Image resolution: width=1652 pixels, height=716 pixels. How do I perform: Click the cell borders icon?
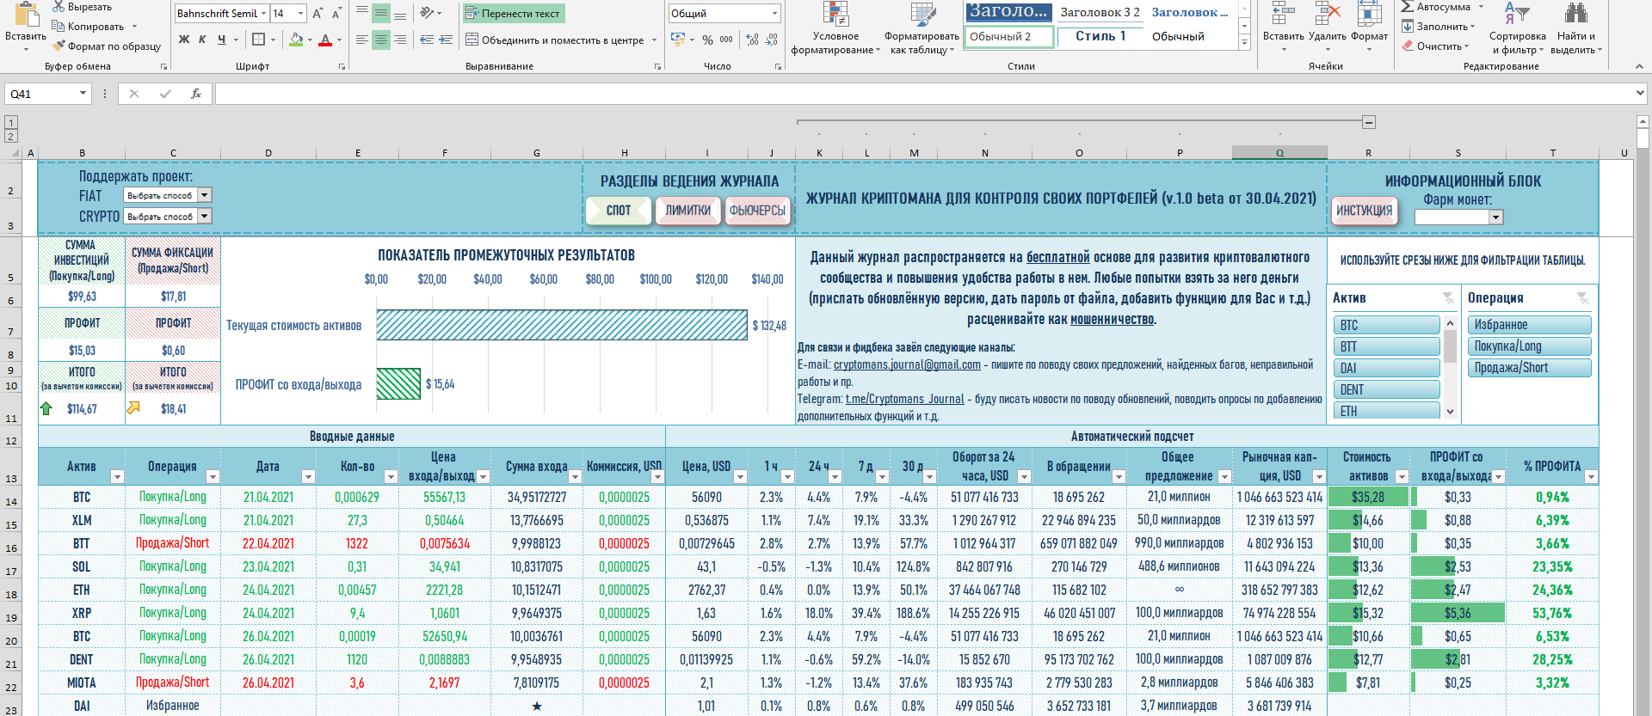click(x=258, y=40)
